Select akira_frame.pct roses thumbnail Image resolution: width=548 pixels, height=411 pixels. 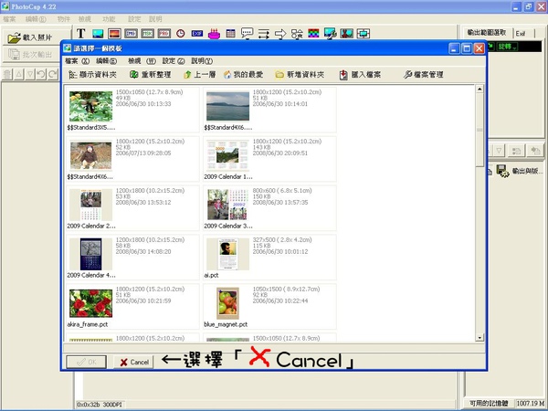point(90,303)
